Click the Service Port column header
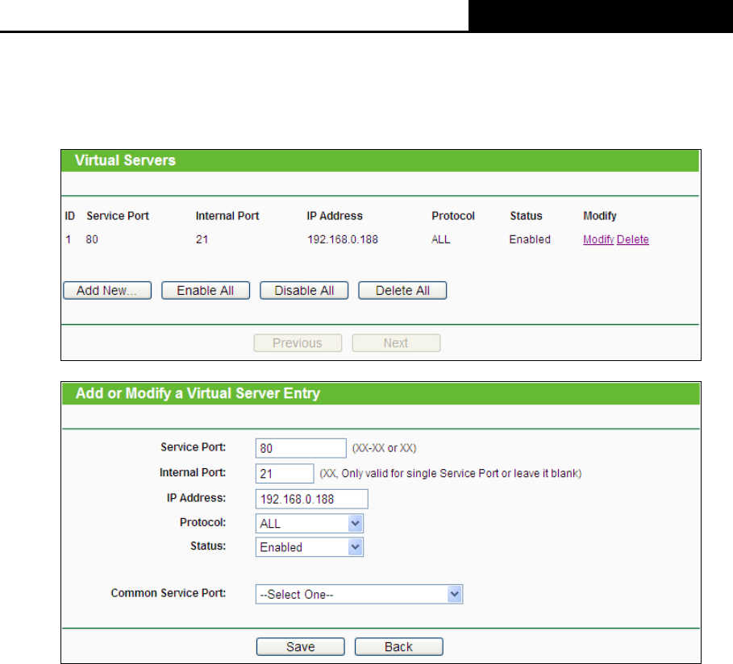 pos(118,216)
